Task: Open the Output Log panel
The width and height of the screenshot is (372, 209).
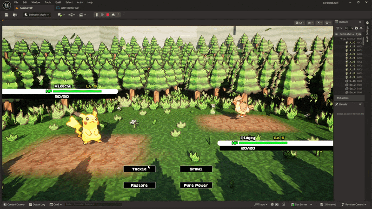Action: (x=37, y=204)
